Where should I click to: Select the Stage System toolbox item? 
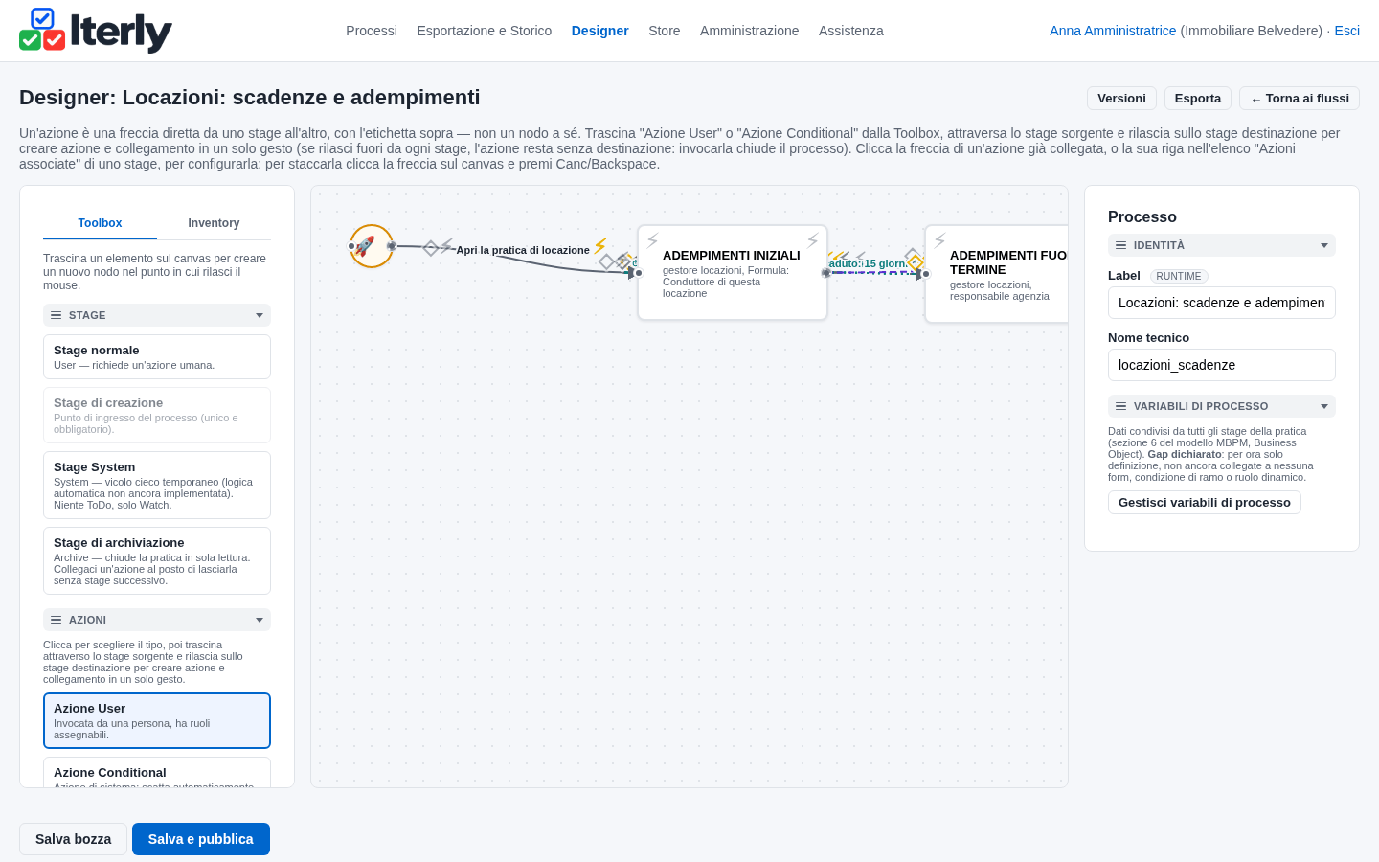(x=157, y=485)
